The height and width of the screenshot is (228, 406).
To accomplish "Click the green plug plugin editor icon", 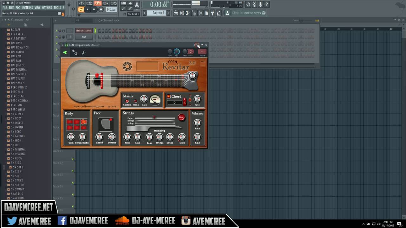I will [65, 53].
